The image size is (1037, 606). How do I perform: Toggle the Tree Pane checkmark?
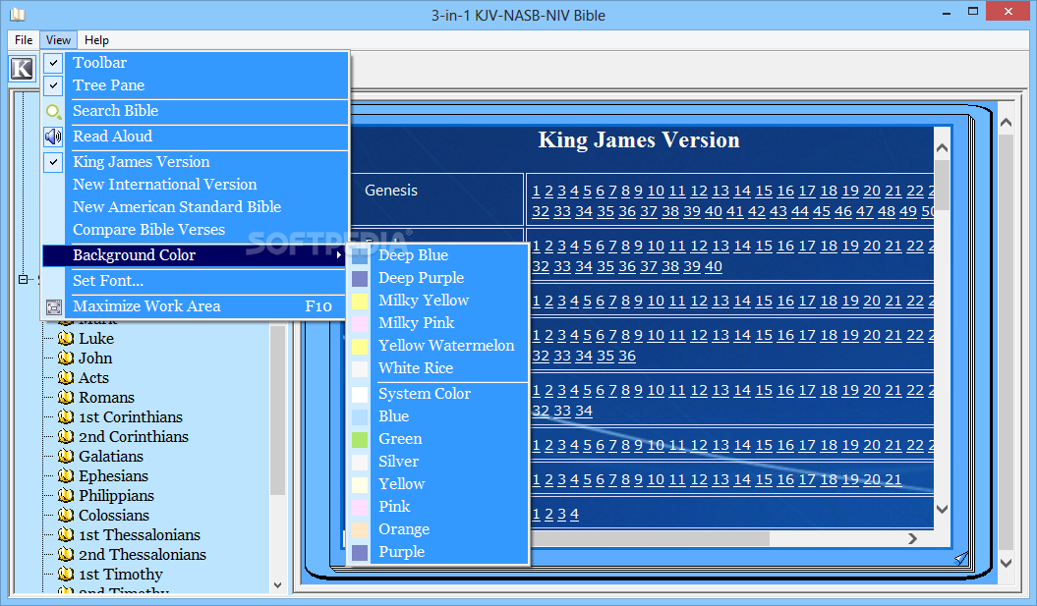click(x=53, y=85)
